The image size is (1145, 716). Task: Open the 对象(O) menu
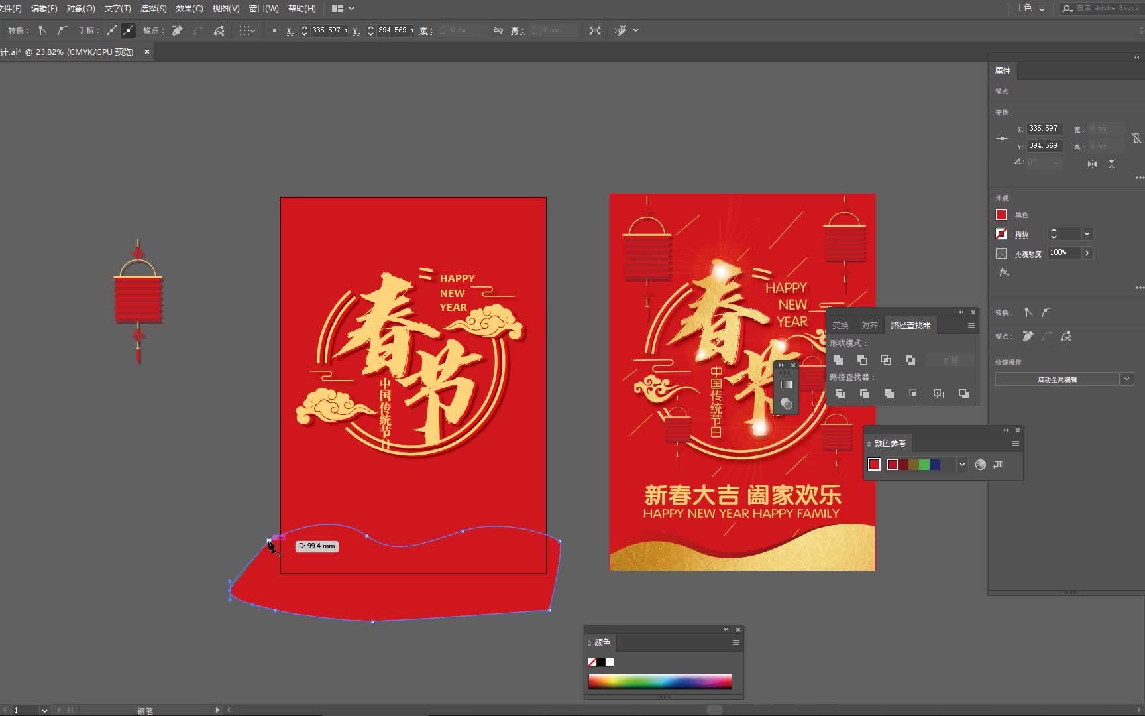tap(81, 9)
